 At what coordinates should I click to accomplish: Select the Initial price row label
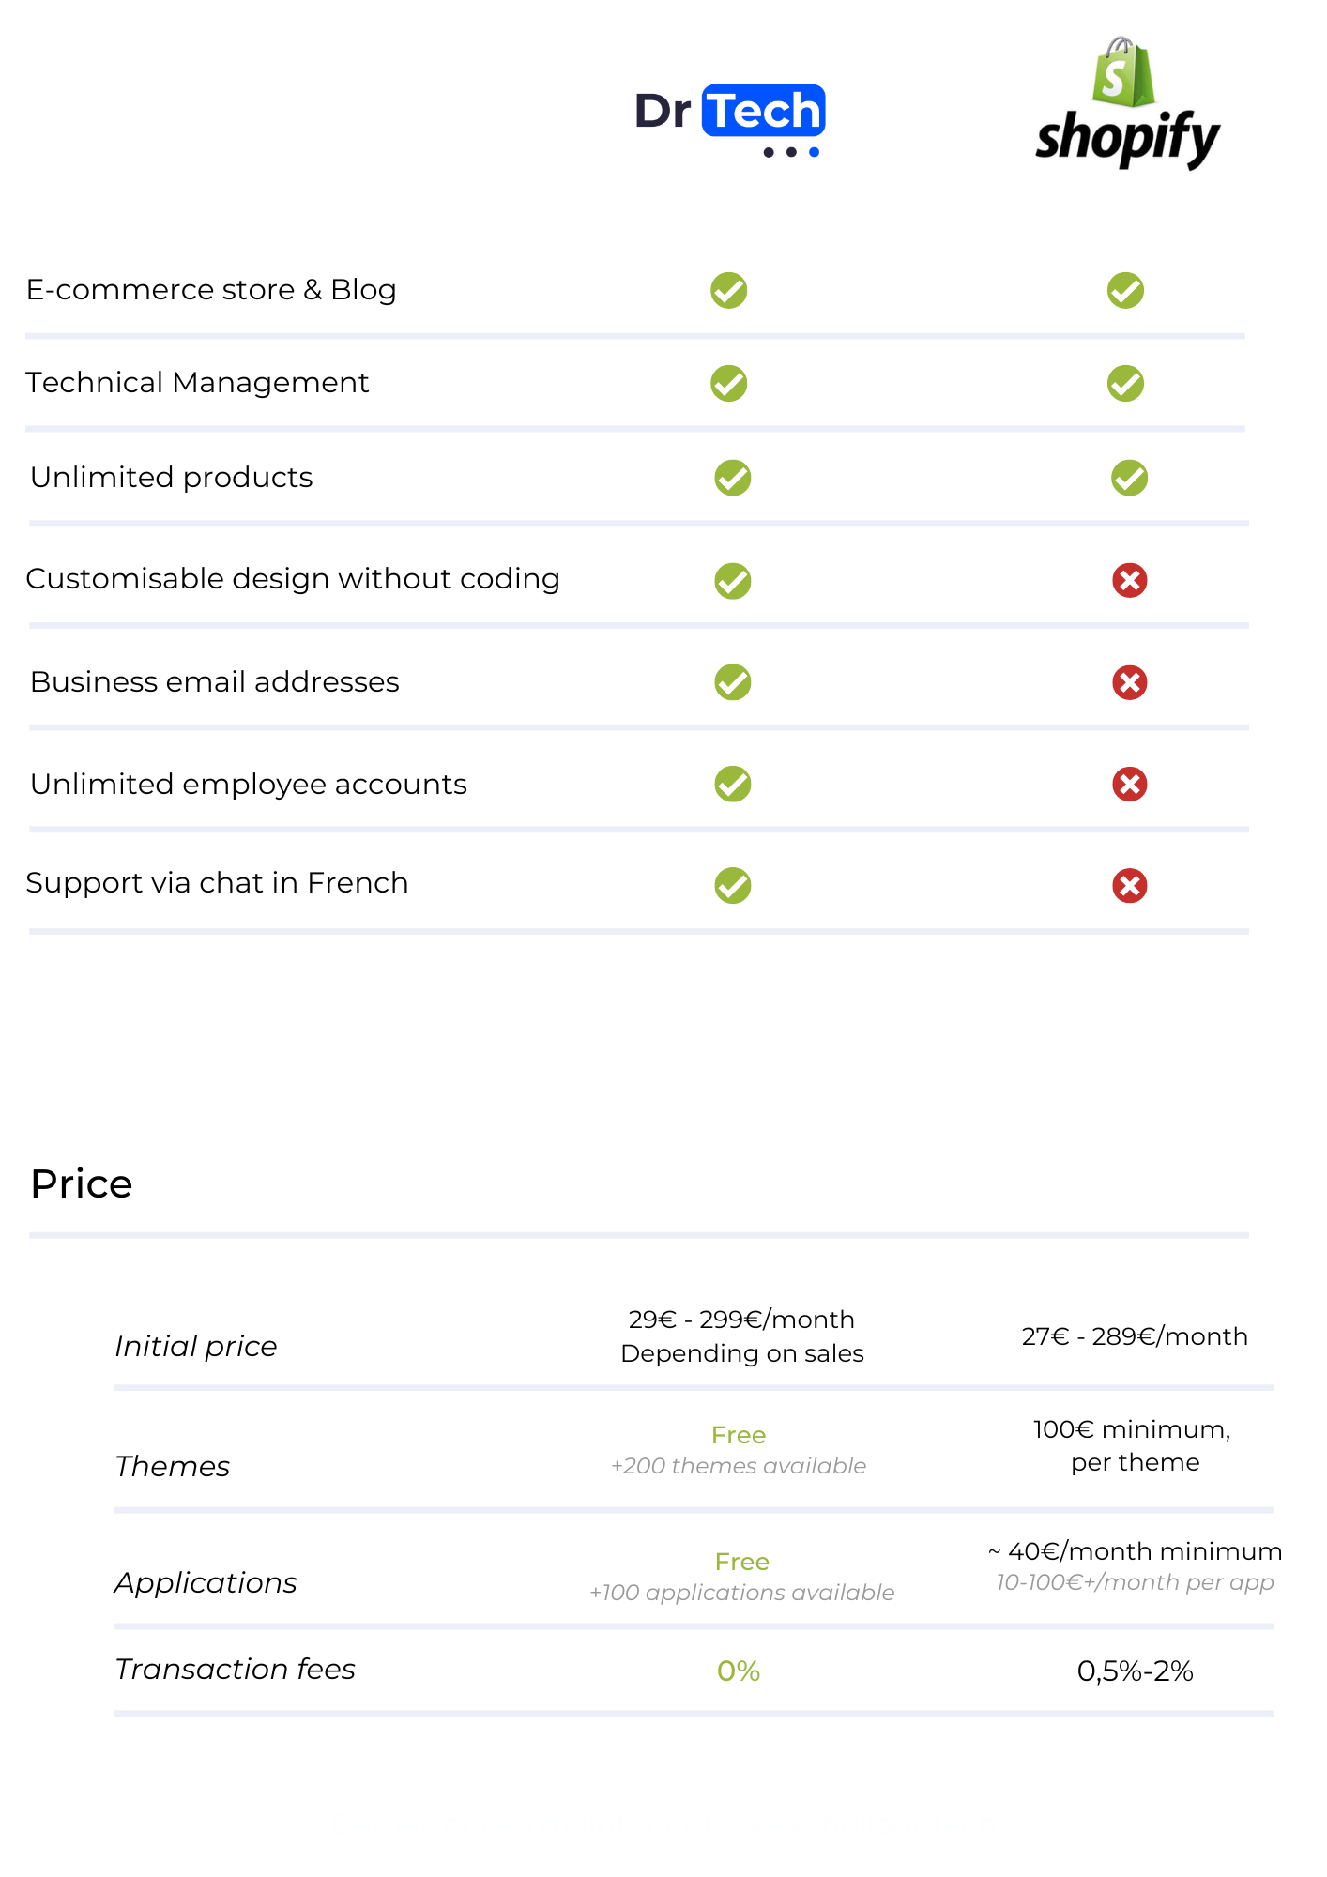click(x=196, y=1348)
